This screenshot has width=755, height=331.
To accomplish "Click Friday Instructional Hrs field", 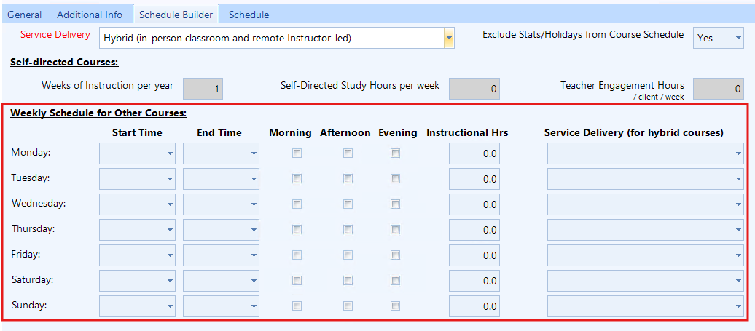I will 474,255.
